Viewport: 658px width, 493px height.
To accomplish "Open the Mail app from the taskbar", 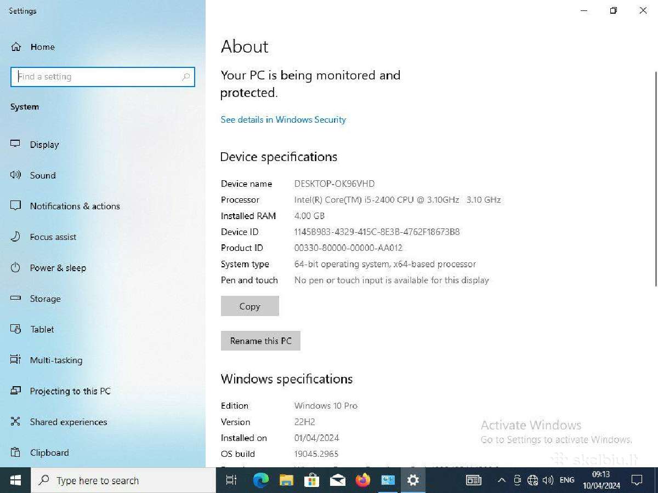I will pos(337,480).
